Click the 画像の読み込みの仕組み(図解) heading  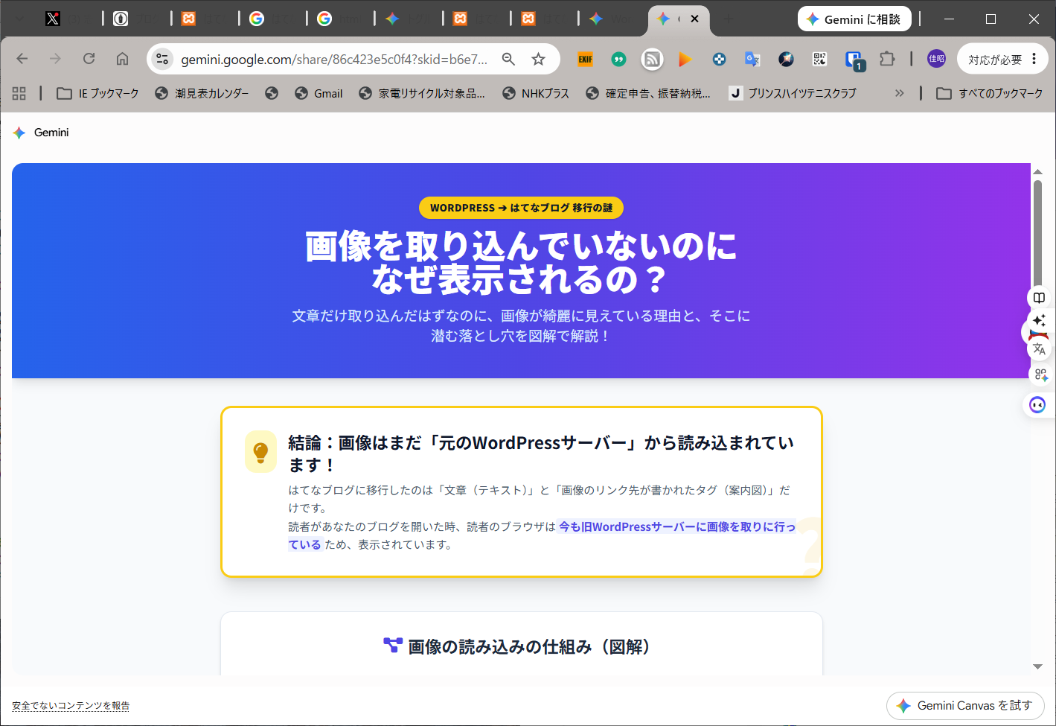(x=518, y=646)
